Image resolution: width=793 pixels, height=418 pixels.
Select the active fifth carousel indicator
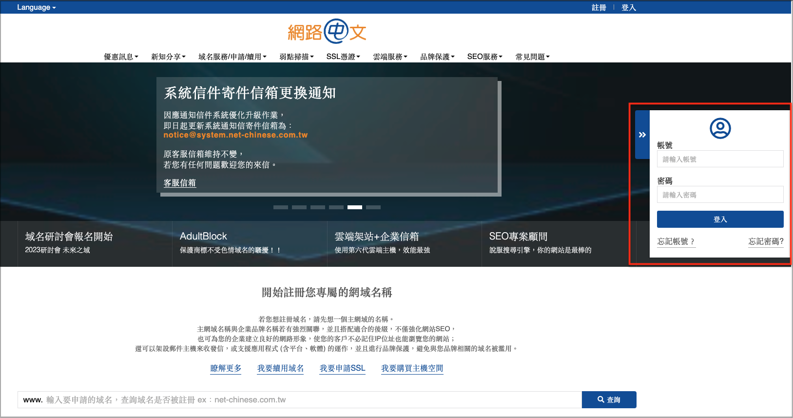click(x=355, y=207)
